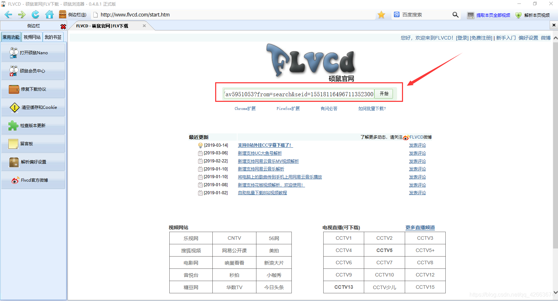This screenshot has width=558, height=301.
Task: Open 网易公开课 video site cell
Action: pos(234,251)
